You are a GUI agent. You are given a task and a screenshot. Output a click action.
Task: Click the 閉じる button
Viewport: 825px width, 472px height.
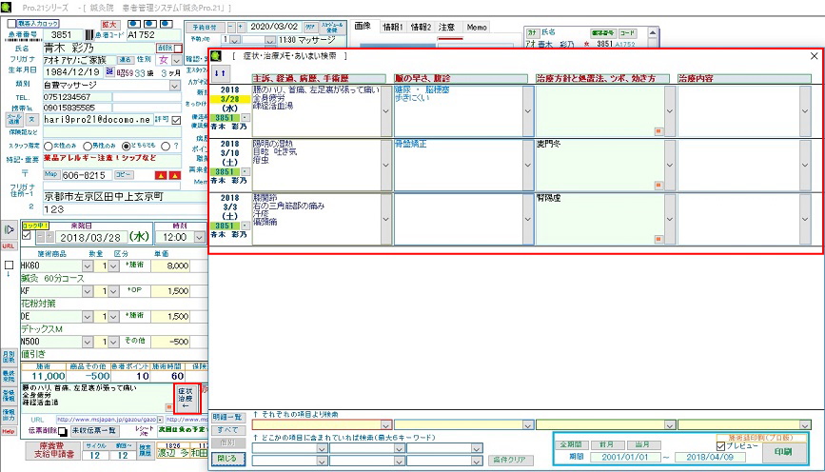click(x=227, y=459)
